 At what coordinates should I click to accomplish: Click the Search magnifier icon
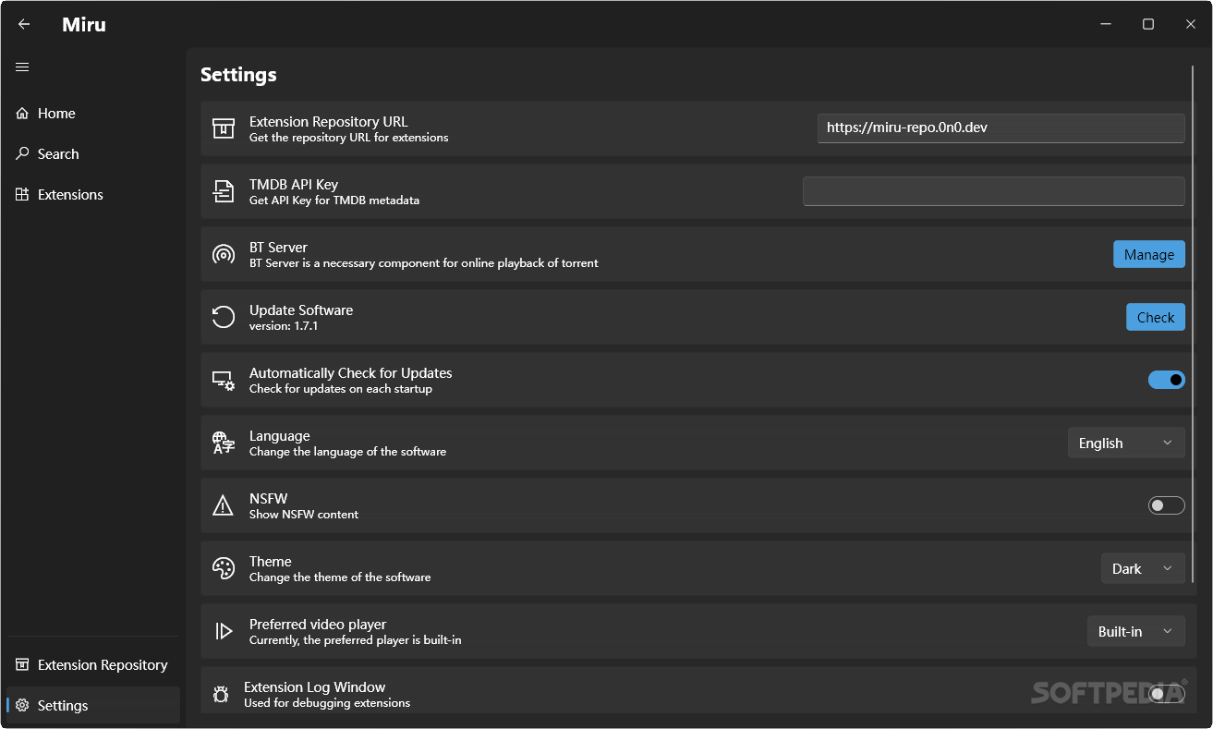22,153
